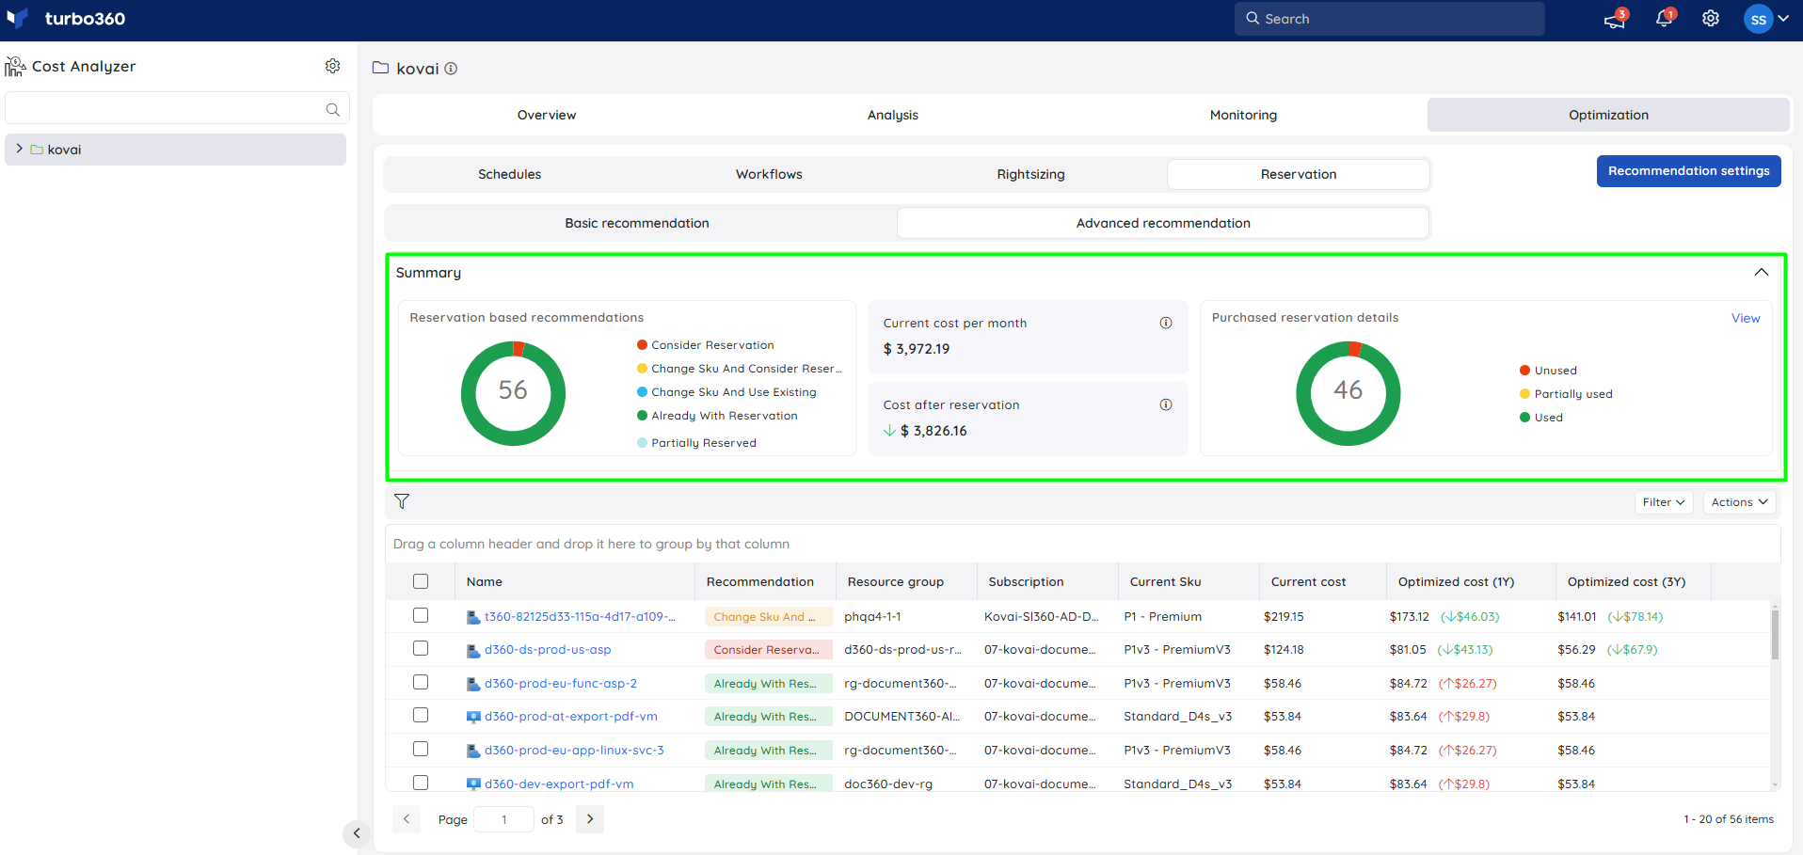Check the d360-prod-eu-func-asp-2 row checkbox
The image size is (1803, 855).
coord(421,682)
